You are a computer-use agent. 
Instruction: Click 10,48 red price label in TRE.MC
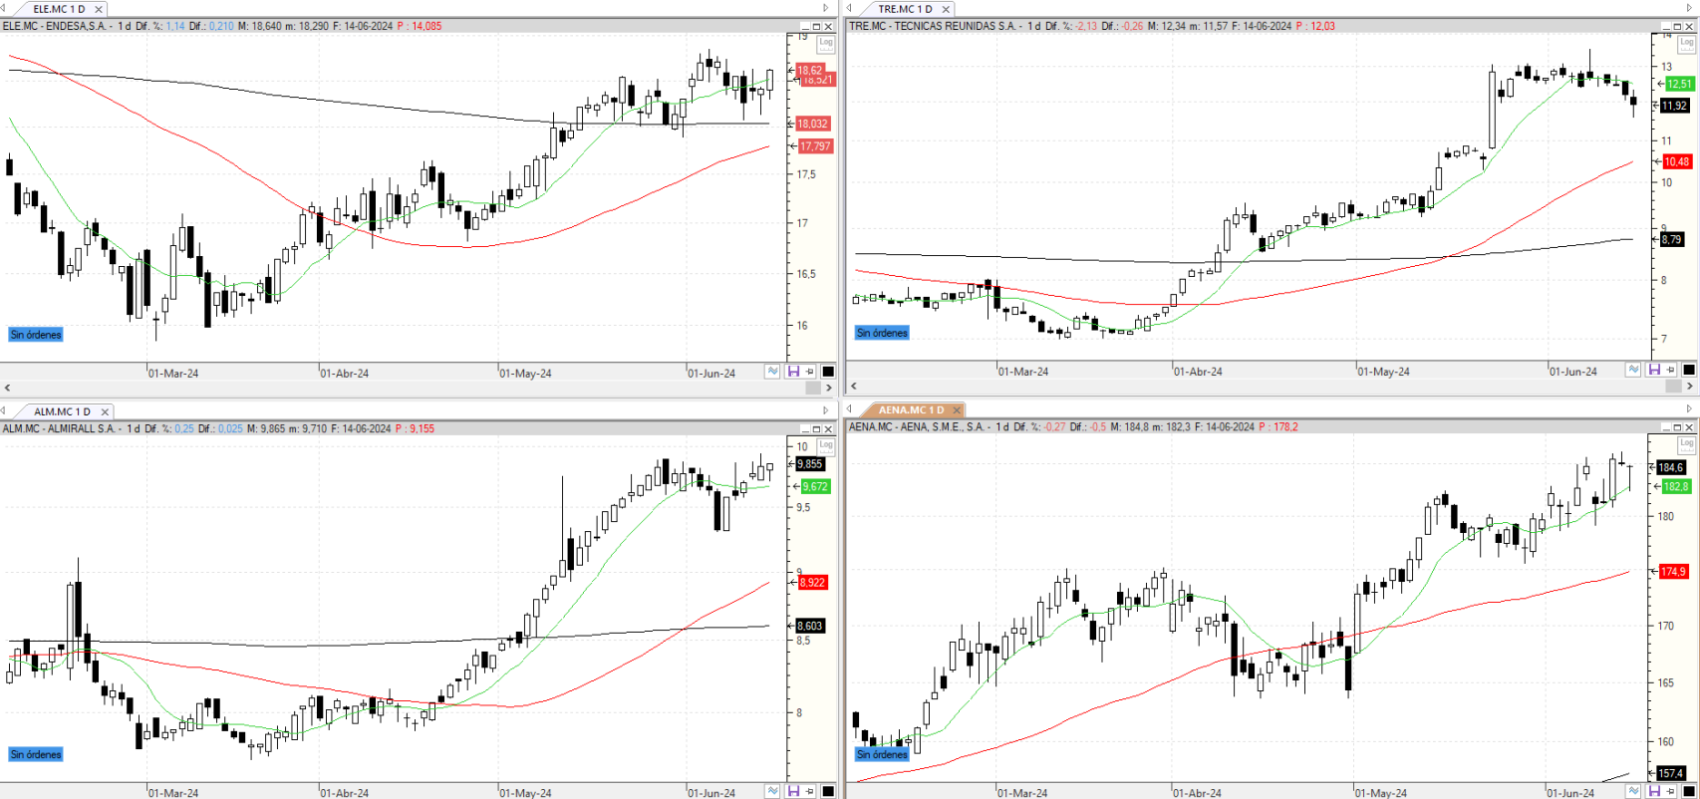coord(1677,161)
